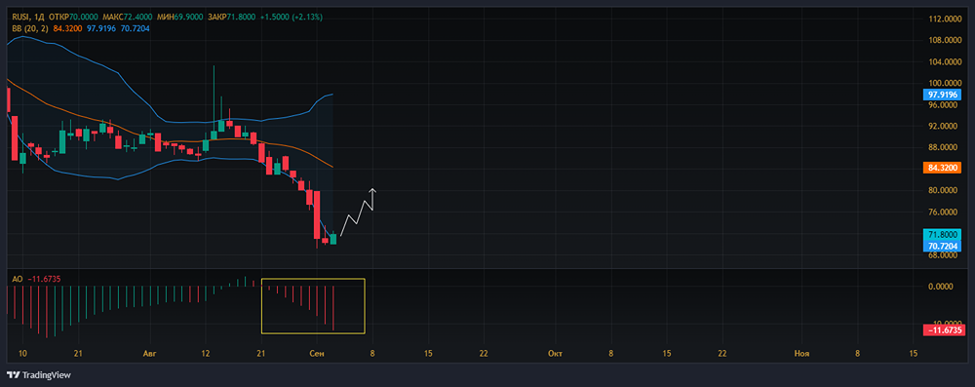Click the 88.0000 price scale label
This screenshot has width=975, height=387.
pyautogui.click(x=944, y=147)
